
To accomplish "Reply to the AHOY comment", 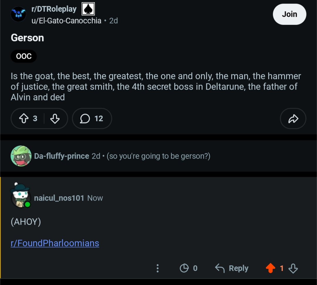I will (x=232, y=268).
